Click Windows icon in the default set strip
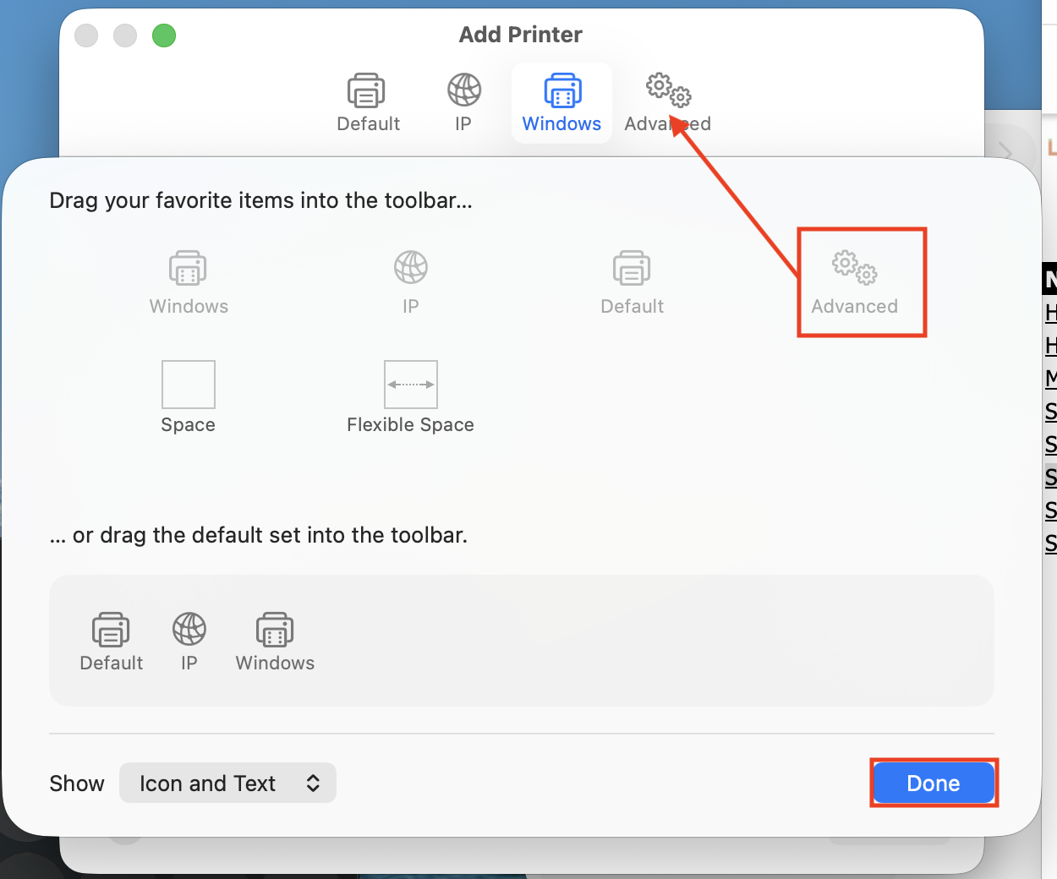This screenshot has height=879, width=1057. click(275, 641)
